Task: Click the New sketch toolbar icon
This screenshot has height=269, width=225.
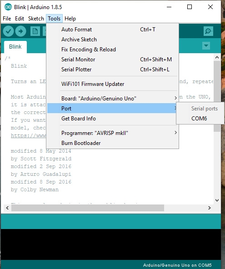Action: (35, 31)
